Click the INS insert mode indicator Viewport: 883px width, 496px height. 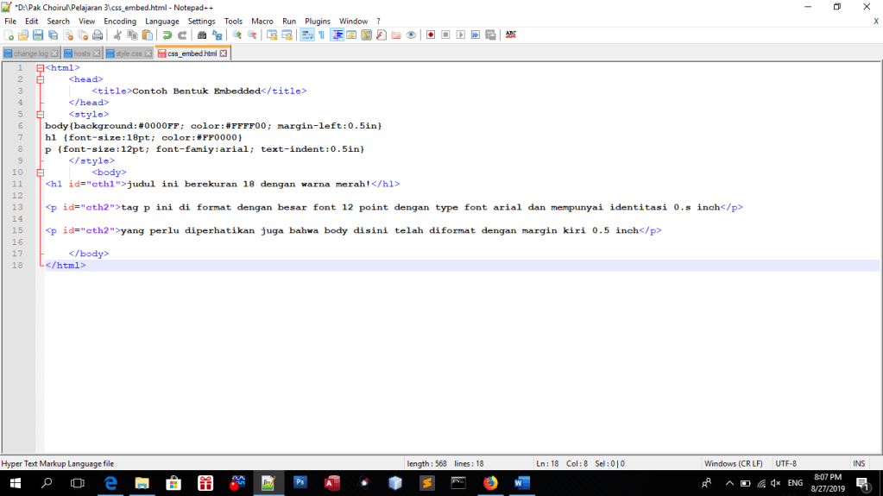click(x=859, y=463)
